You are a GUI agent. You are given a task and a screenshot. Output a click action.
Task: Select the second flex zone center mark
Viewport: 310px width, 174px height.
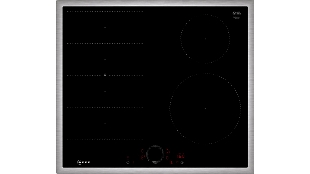105,59
